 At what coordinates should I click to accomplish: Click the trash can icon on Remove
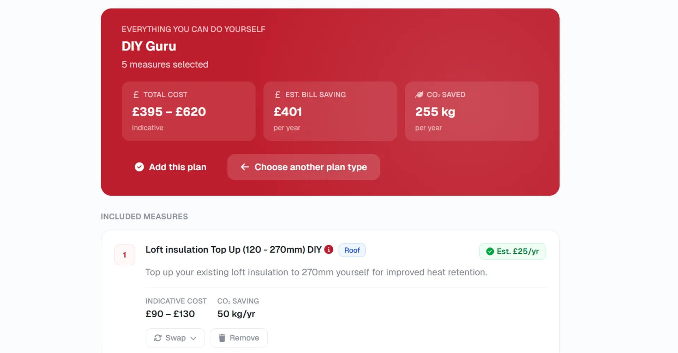(222, 338)
